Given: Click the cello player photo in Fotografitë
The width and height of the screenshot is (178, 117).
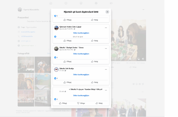Looking at the screenshot, I should [x=43, y=65].
